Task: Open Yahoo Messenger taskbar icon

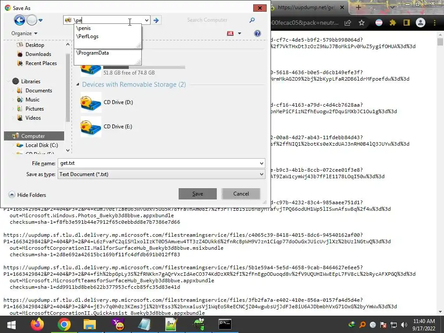Action: [118, 324]
